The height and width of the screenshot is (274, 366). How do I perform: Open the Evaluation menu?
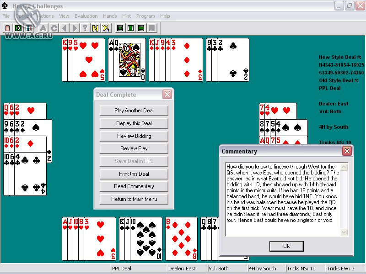pos(86,16)
